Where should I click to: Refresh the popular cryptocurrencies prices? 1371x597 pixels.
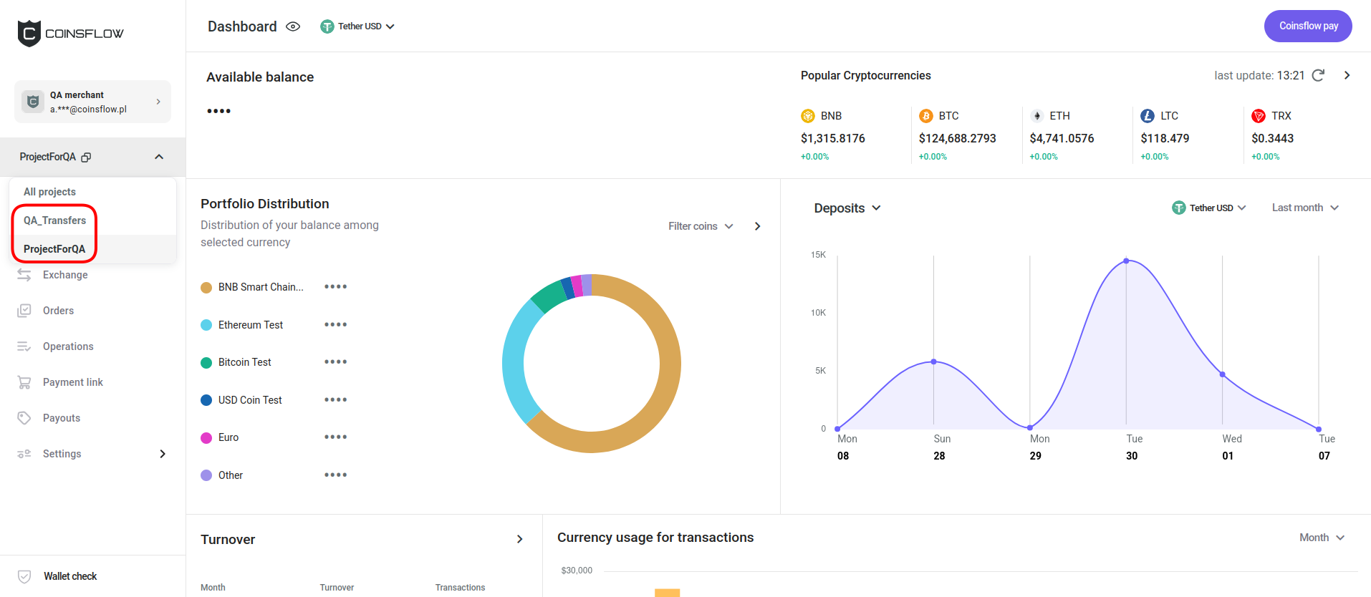(1318, 75)
